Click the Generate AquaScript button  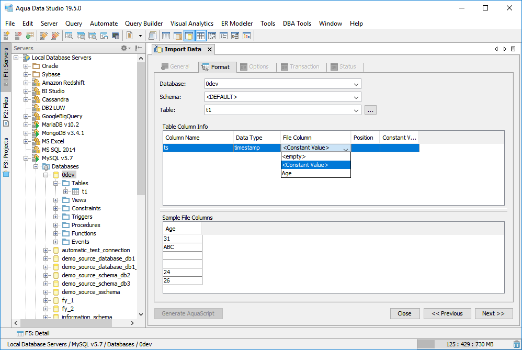pyautogui.click(x=188, y=313)
